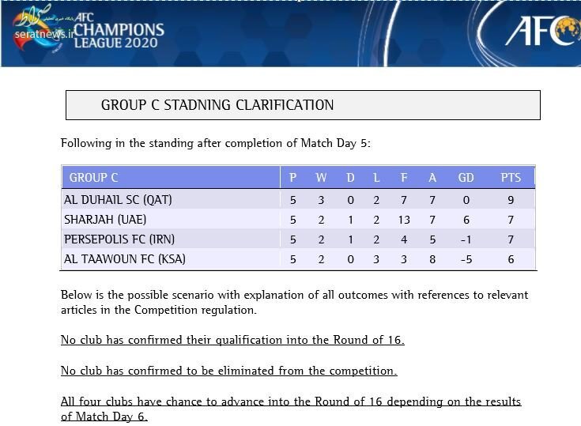Viewport: 581px width, 426px height.
Task: Click the possible scenario explanation paragraph
Action: [295, 302]
